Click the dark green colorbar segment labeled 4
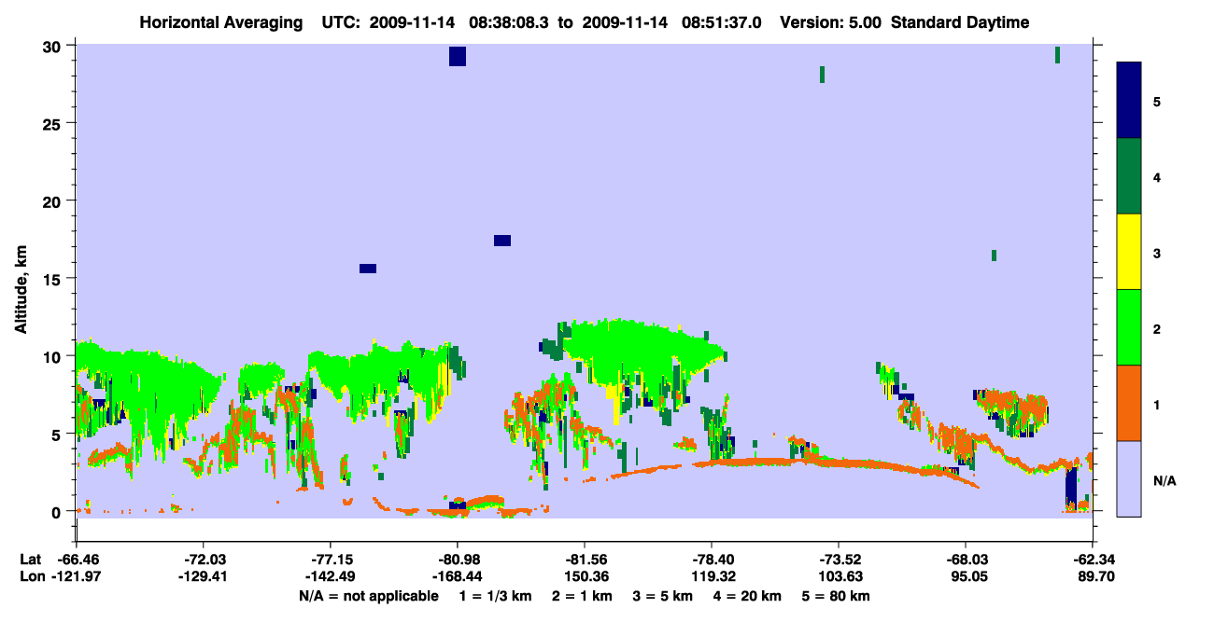This screenshot has height=622, width=1214. (1129, 176)
